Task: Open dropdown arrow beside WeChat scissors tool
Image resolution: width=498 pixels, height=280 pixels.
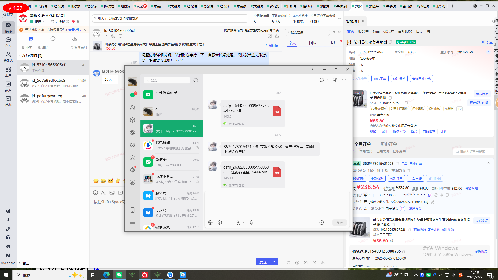Action: pyautogui.click(x=243, y=223)
